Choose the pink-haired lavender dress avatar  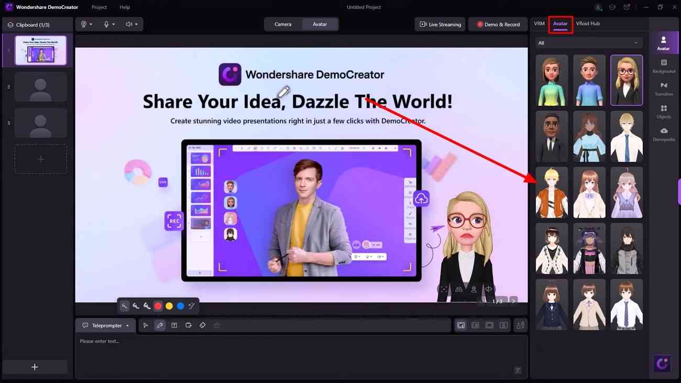(627, 192)
